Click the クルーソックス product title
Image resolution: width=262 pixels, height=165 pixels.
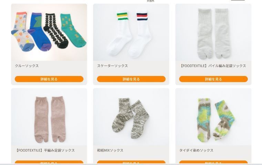(27, 66)
